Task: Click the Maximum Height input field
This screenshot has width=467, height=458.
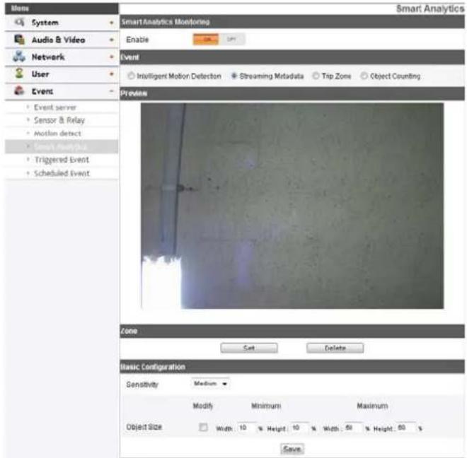Action: [406, 428]
